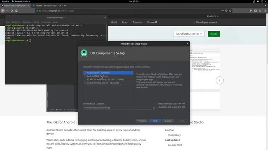Click the browser Forward arrow
The image size is (268, 150).
coord(8,10)
